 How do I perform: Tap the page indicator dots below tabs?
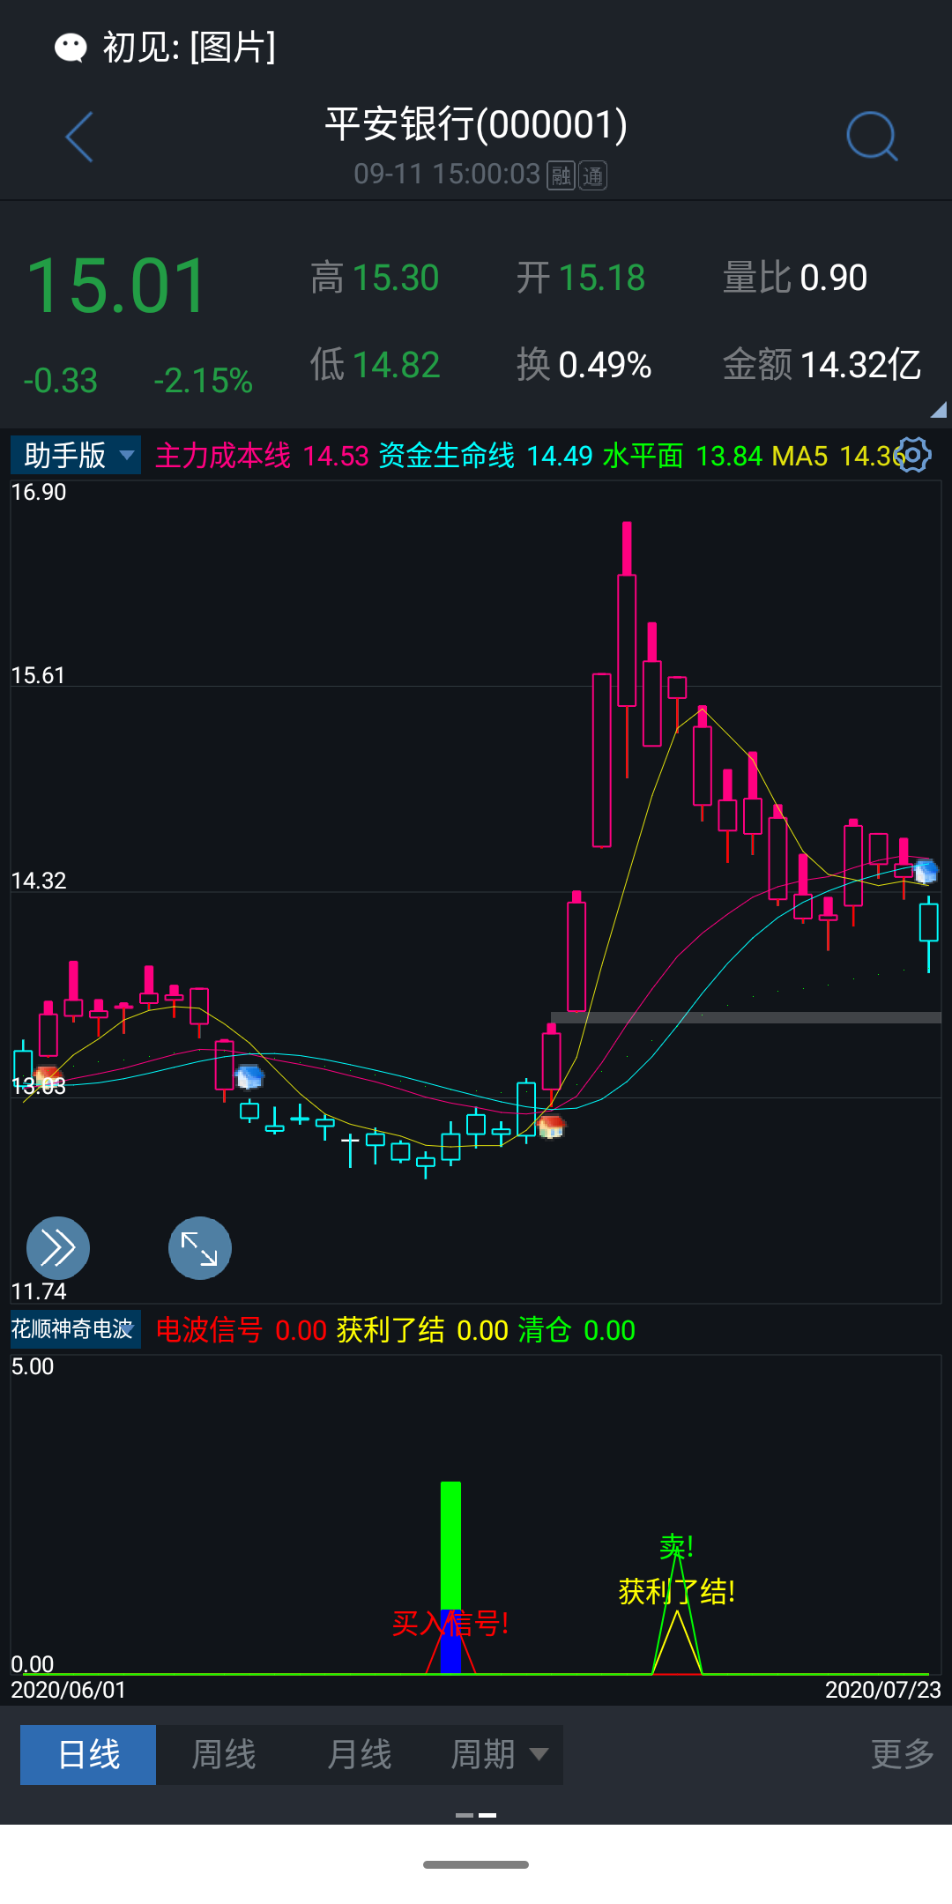pyautogui.click(x=476, y=1815)
